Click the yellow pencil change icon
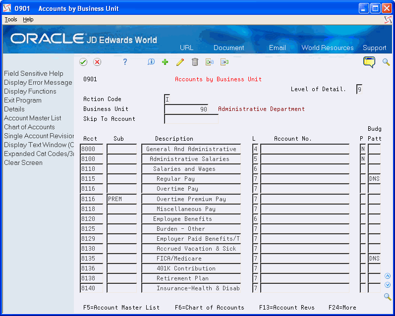 coord(180,62)
